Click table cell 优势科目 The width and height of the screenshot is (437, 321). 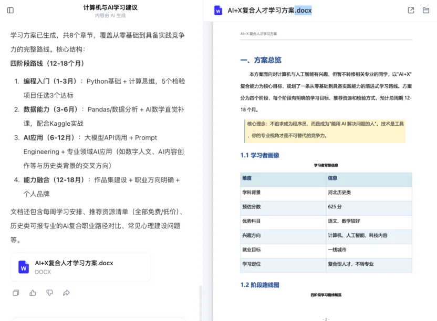[283, 223]
